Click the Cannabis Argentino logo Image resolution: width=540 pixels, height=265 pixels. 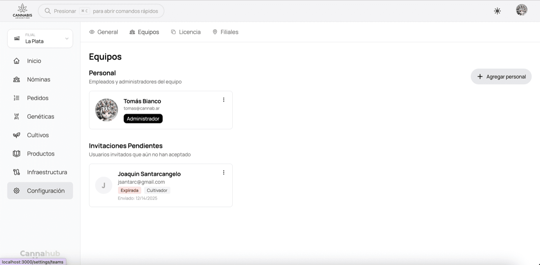pos(22,11)
